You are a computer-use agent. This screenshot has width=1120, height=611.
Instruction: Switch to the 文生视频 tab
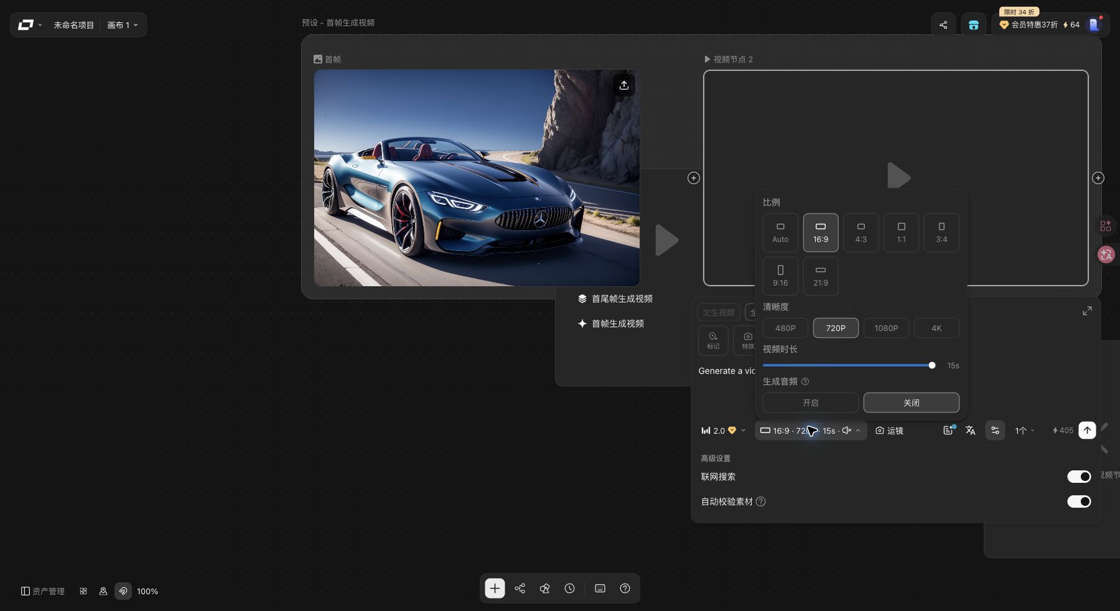pos(719,312)
